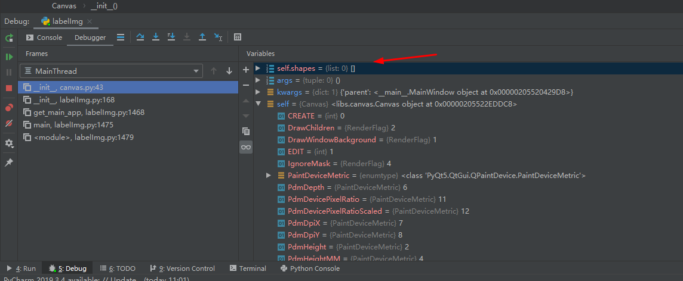The width and height of the screenshot is (683, 281).
Task: Click Run to Cursor icon
Action: [x=219, y=38]
